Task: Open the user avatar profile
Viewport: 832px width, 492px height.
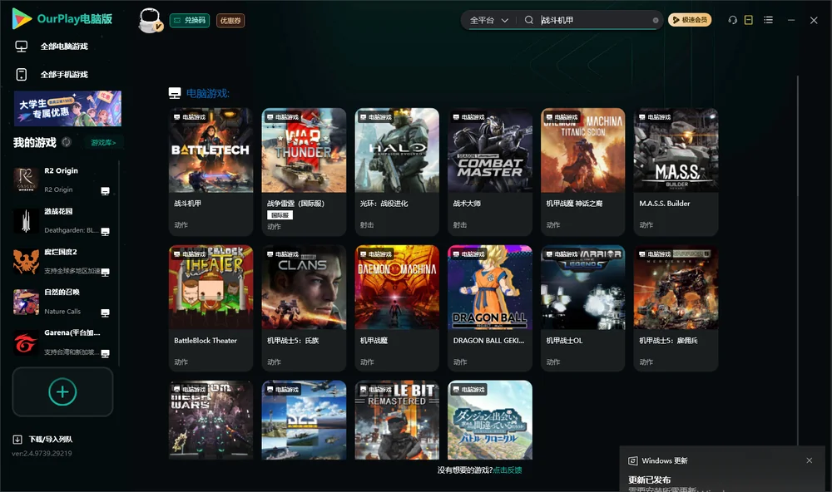Action: coord(150,21)
